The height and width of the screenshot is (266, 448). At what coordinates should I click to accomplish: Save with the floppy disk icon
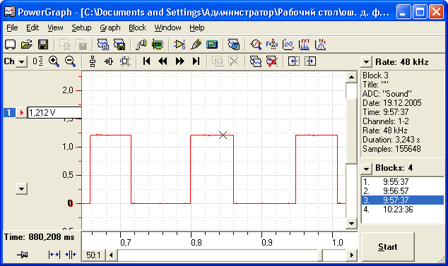[43, 44]
